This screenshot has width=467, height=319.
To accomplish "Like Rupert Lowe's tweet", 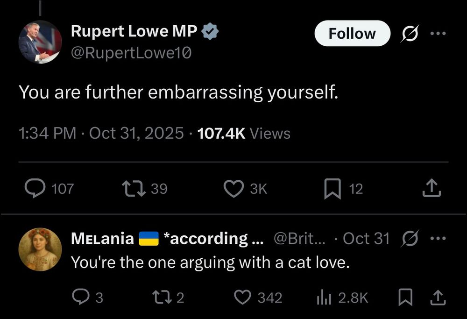I will click(234, 188).
